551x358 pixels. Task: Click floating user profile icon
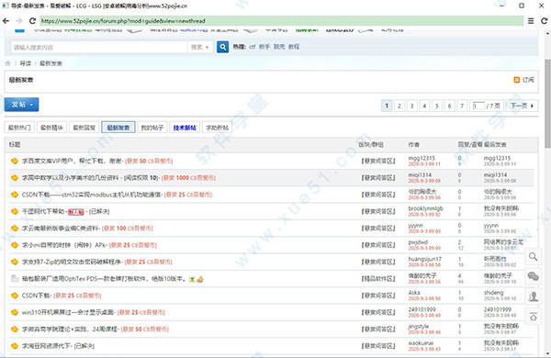(x=533, y=296)
